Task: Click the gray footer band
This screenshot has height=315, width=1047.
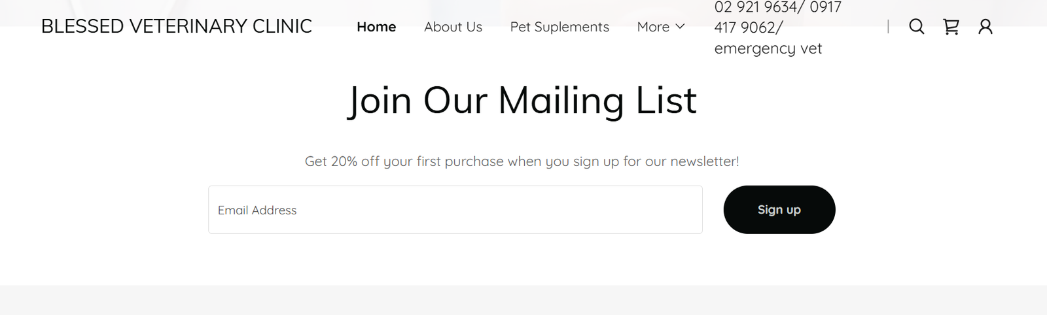Action: pyautogui.click(x=523, y=300)
